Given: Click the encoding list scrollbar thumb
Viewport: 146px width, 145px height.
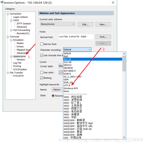Looking at the screenshot, I should coord(124,64).
